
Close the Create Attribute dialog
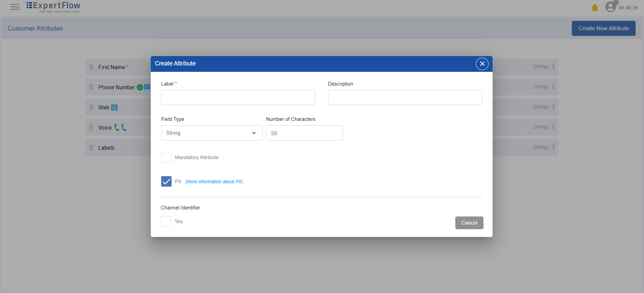coord(482,64)
